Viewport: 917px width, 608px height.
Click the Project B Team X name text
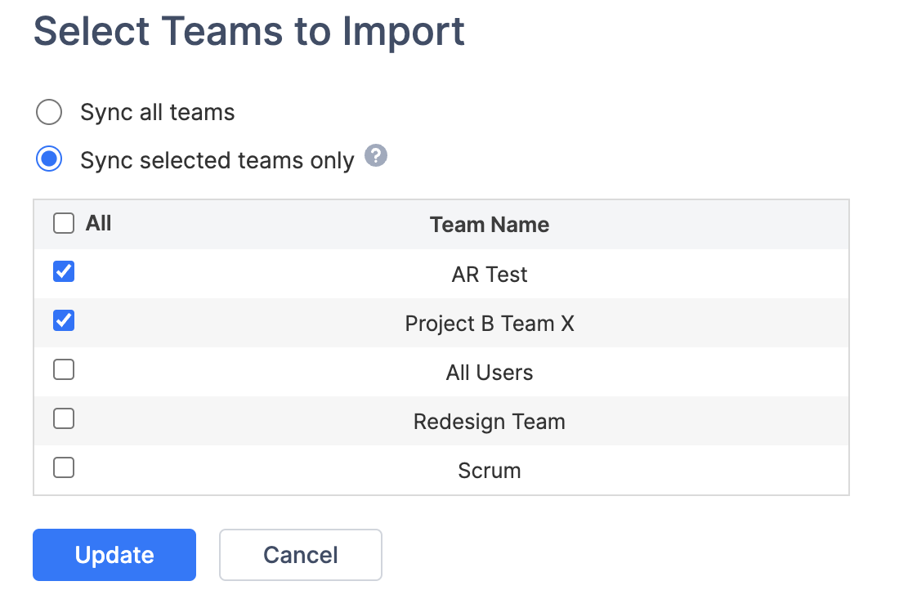(489, 324)
